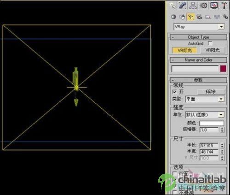Click the W 尺寸 value field 10.0

(209, 158)
